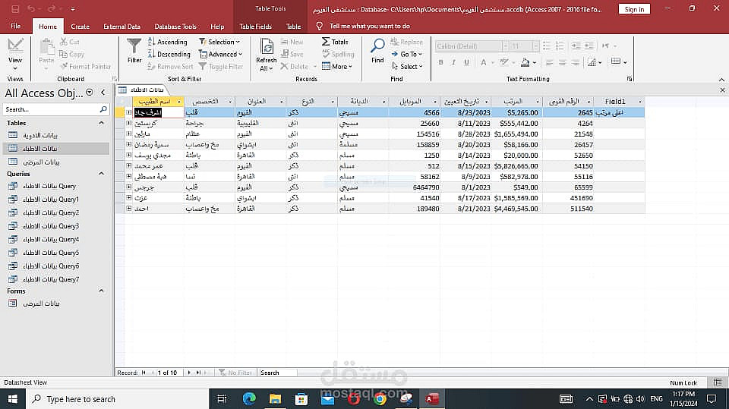Click date cell 8/1/2023
Image resolution: width=729 pixels, height=409 pixels.
tap(465, 187)
